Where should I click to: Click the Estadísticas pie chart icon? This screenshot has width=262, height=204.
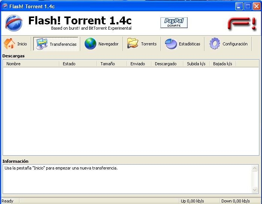point(171,44)
